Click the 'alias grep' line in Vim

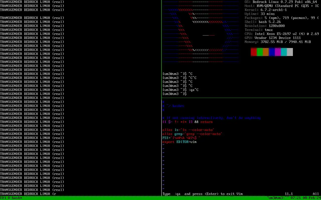[193, 134]
